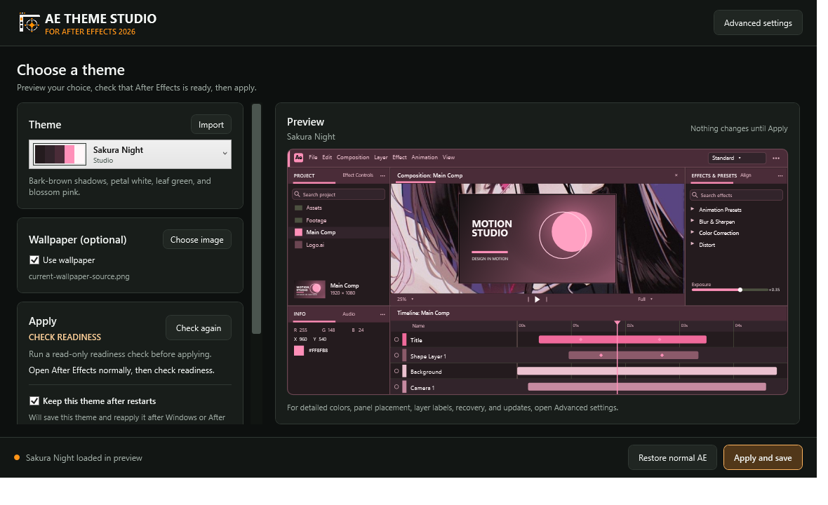Click the Choose image button
Image resolution: width=828 pixels, height=505 pixels.
pyautogui.click(x=197, y=240)
